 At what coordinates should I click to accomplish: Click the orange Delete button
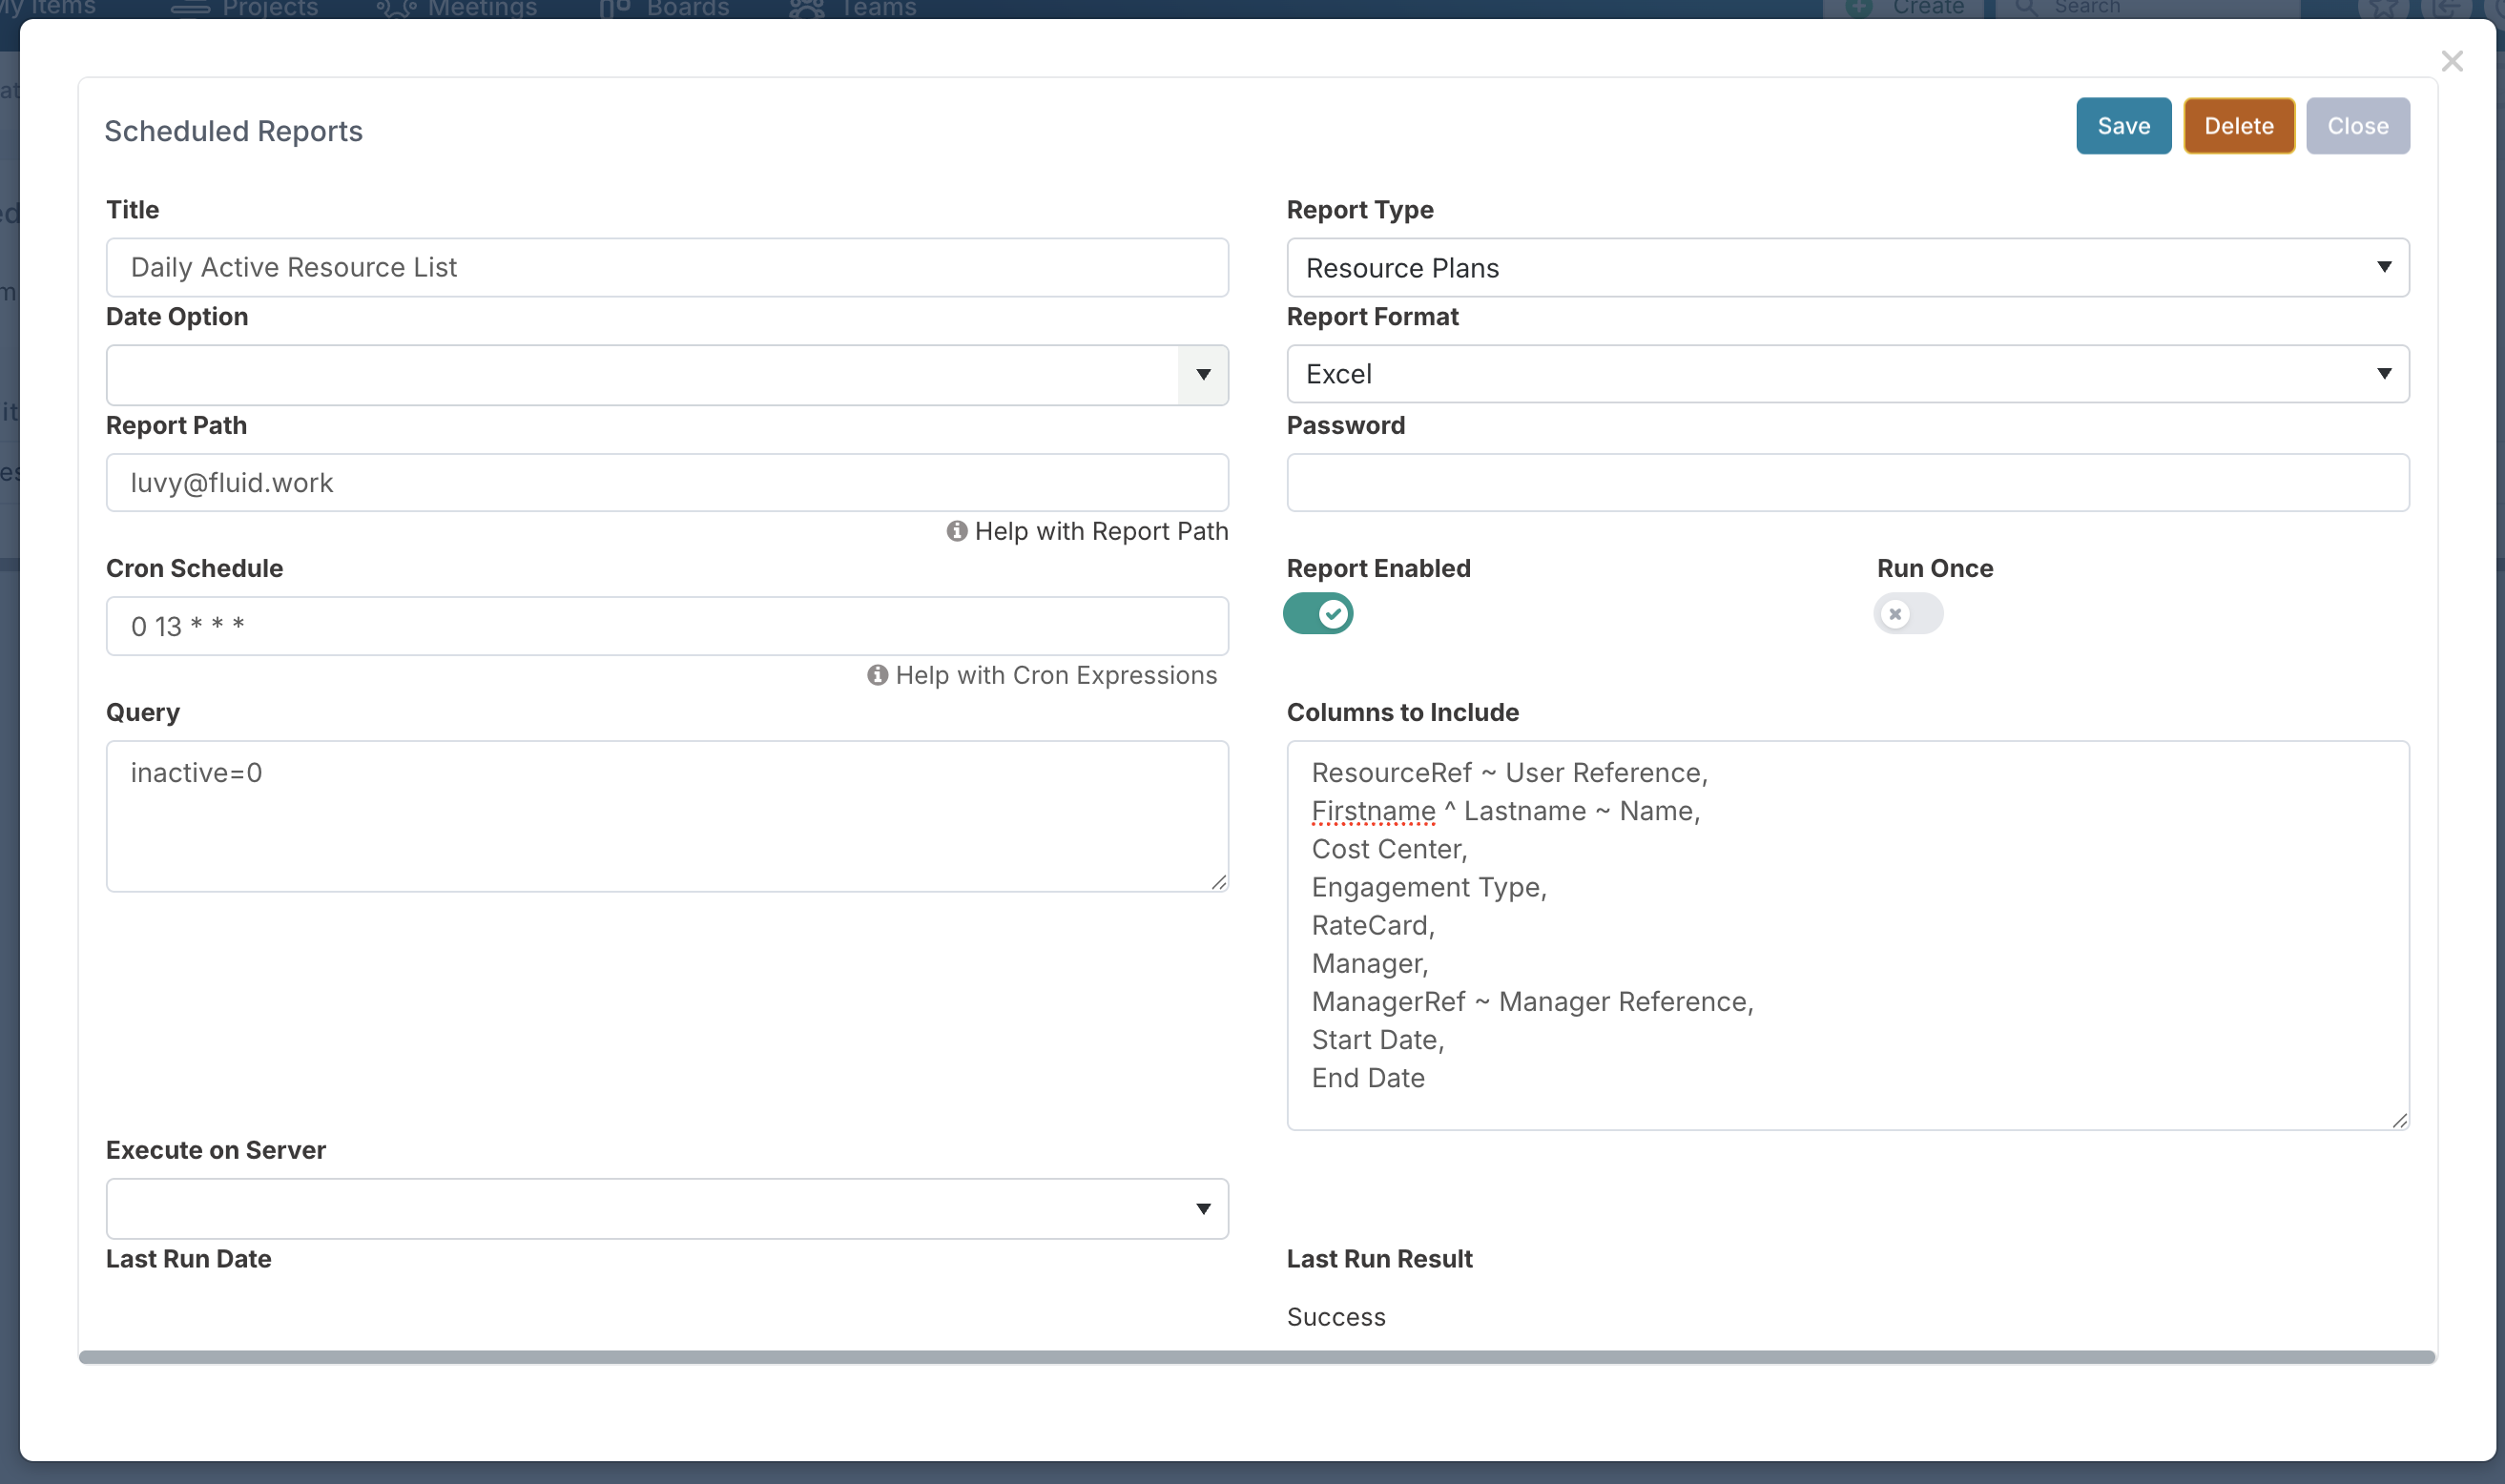coord(2238,126)
